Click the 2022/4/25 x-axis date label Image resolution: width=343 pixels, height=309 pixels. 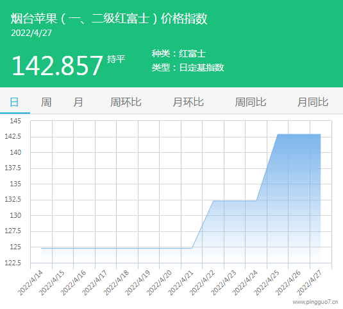click(267, 283)
